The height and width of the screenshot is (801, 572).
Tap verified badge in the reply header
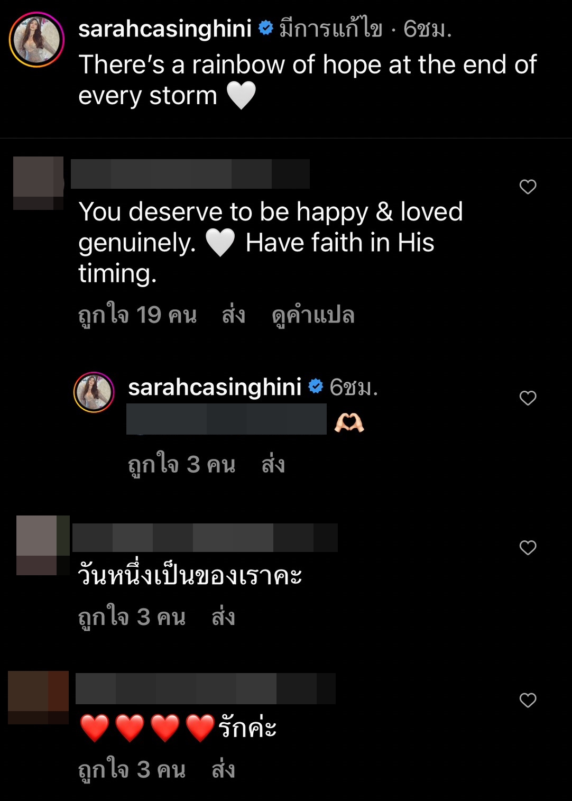pyautogui.click(x=316, y=386)
